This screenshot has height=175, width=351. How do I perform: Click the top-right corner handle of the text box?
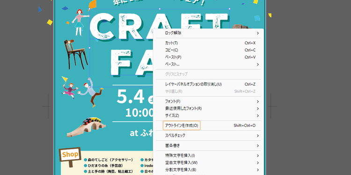pos(230,9)
